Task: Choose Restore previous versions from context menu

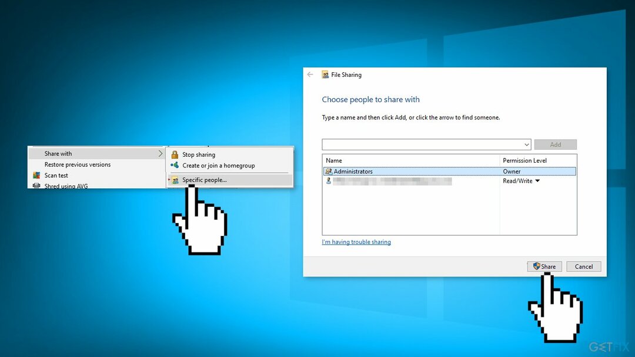Action: tap(78, 165)
